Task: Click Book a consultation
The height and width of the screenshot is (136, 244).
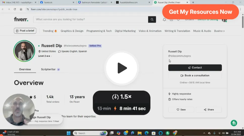Action: tap(195, 76)
